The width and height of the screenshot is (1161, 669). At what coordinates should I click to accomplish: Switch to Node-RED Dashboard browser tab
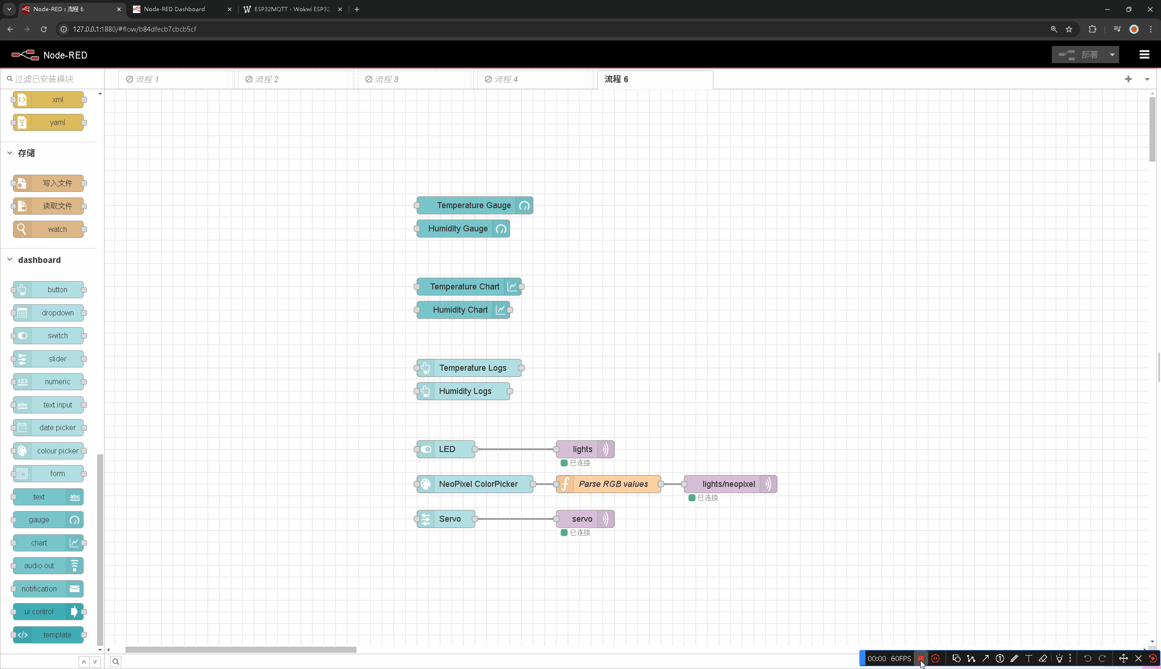pos(174,9)
